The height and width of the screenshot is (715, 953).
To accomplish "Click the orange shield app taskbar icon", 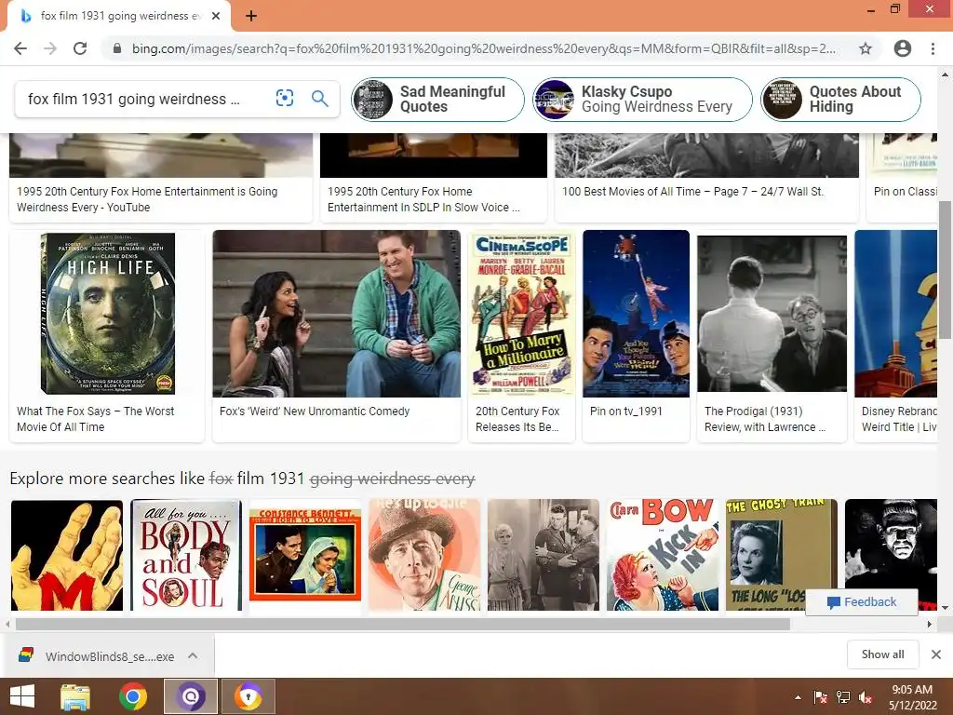I will [x=248, y=696].
